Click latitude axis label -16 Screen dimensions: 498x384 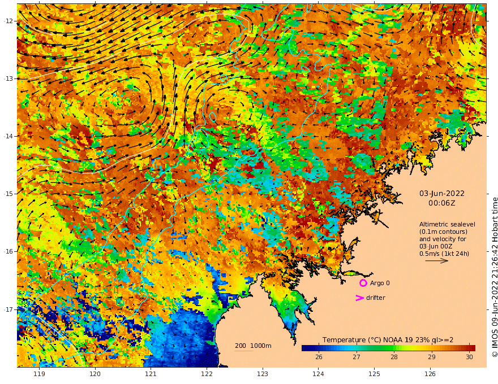click(8, 251)
